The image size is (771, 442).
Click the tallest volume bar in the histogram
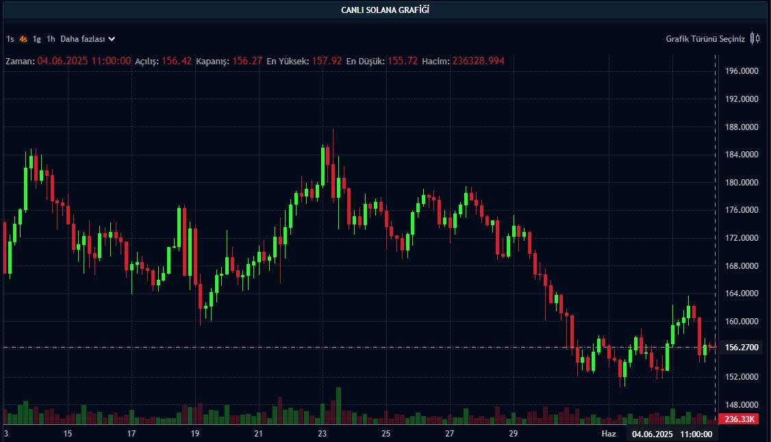click(338, 406)
